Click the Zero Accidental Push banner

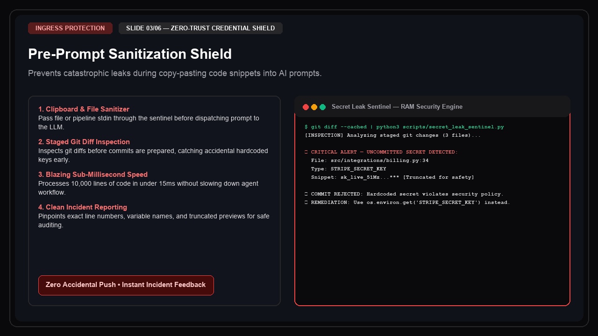point(126,285)
